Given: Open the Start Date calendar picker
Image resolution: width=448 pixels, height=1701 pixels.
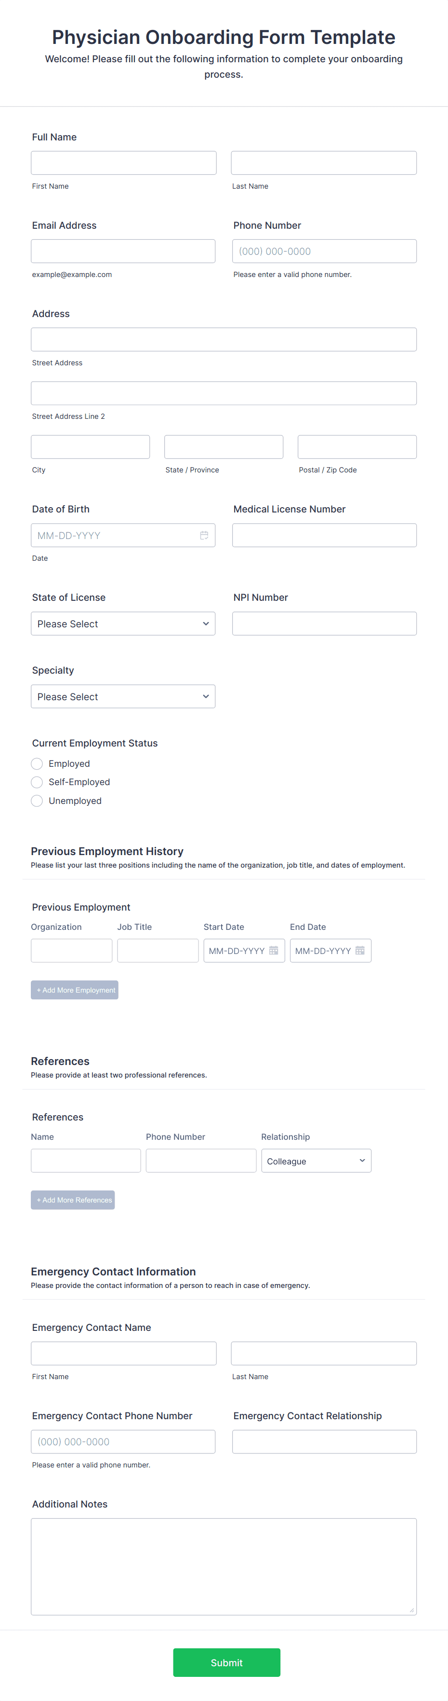Looking at the screenshot, I should click(273, 950).
